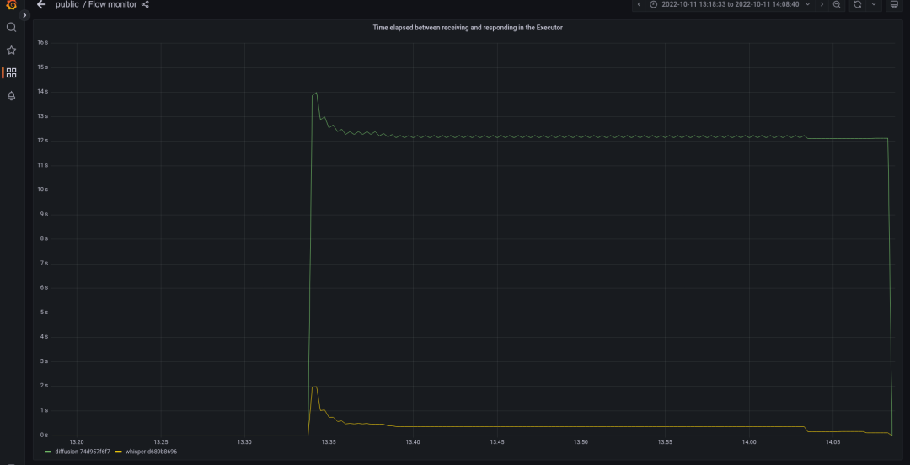Share the dashboard with share icon
Screen dimensions: 910x465
145,5
